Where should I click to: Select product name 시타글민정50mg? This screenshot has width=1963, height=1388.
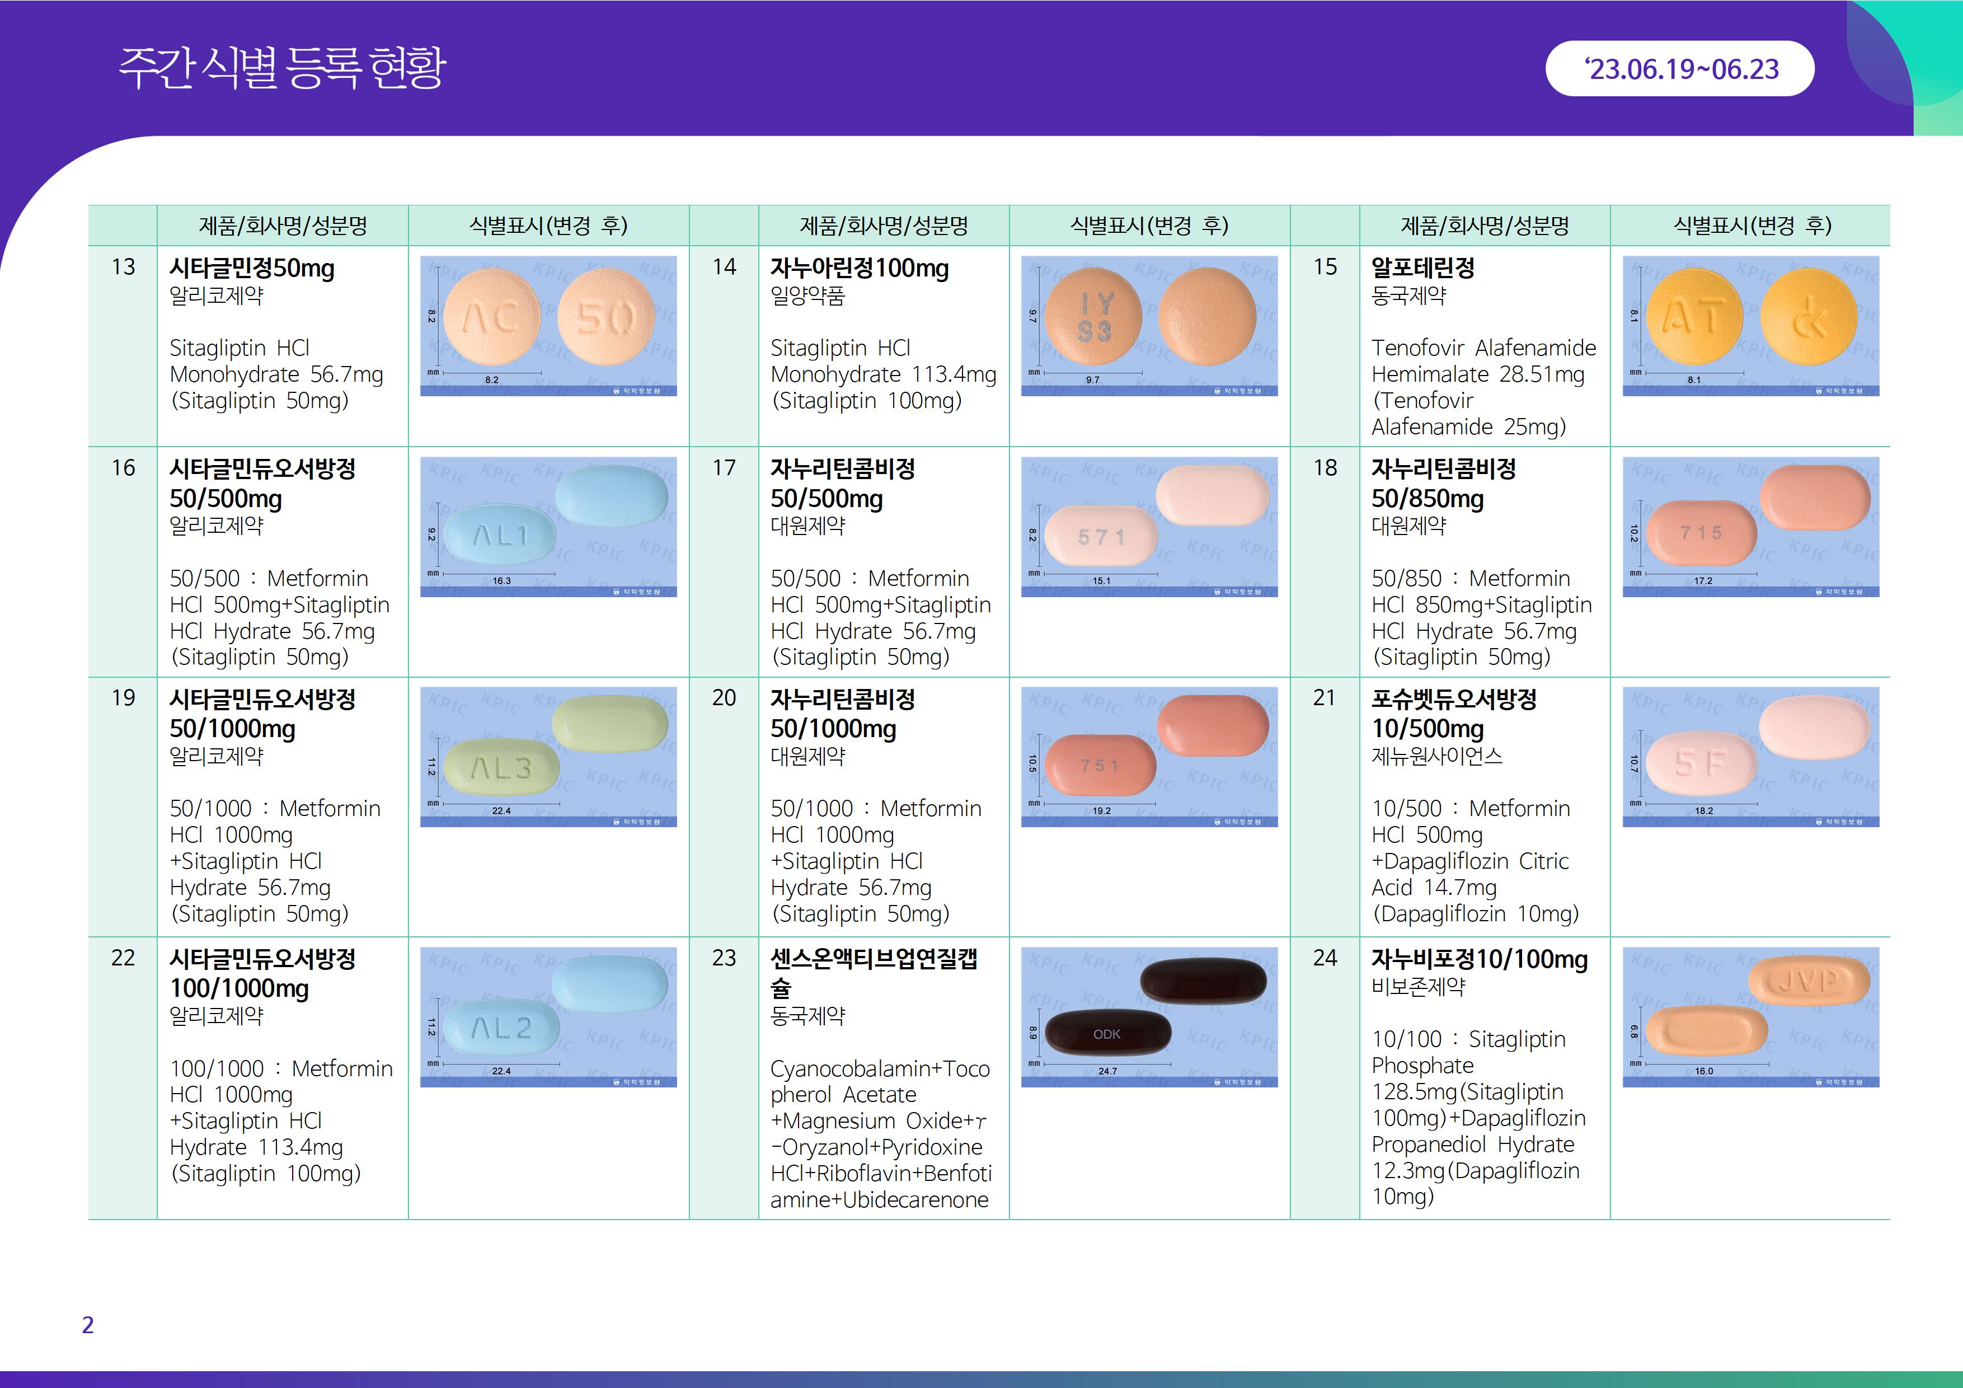[252, 269]
